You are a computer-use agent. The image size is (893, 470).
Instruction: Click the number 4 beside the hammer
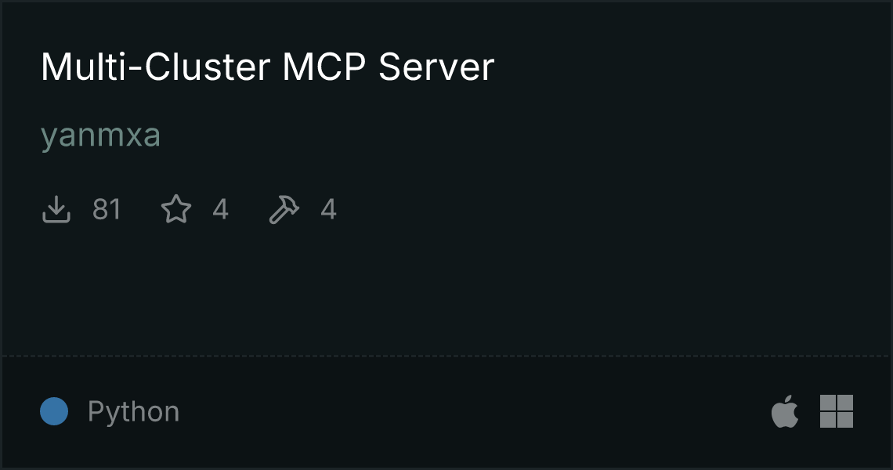click(329, 209)
